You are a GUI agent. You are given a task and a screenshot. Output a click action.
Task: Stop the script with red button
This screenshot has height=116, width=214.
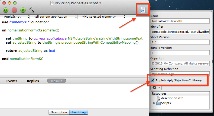point(14,10)
